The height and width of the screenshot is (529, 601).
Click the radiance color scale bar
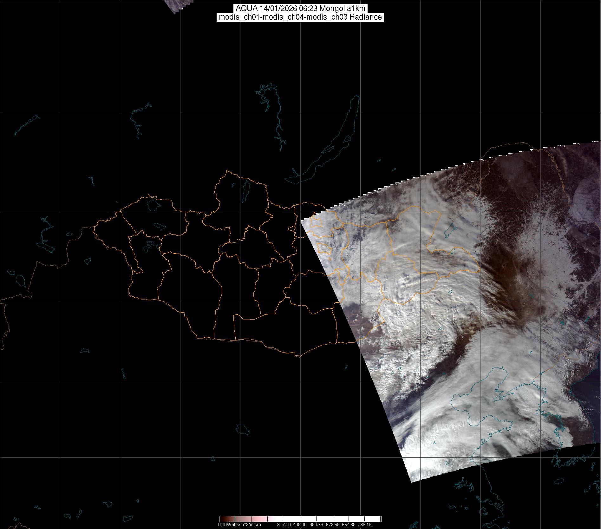click(300, 519)
